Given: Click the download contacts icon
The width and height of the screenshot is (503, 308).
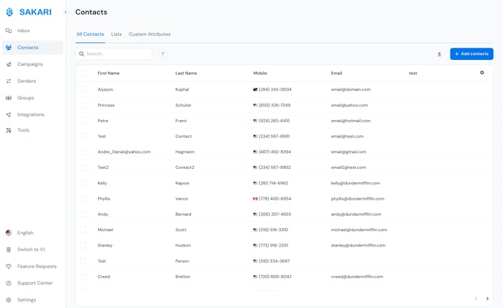Looking at the screenshot, I should click(439, 54).
